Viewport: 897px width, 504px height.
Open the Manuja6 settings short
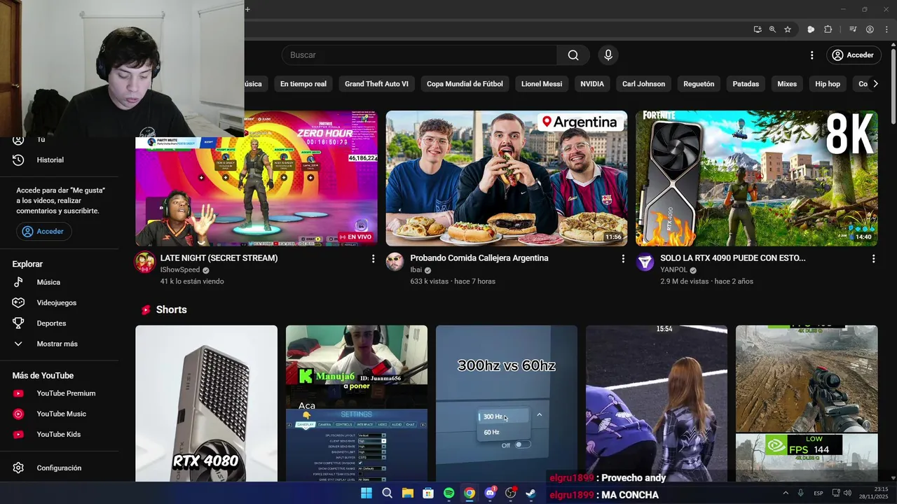pyautogui.click(x=357, y=403)
